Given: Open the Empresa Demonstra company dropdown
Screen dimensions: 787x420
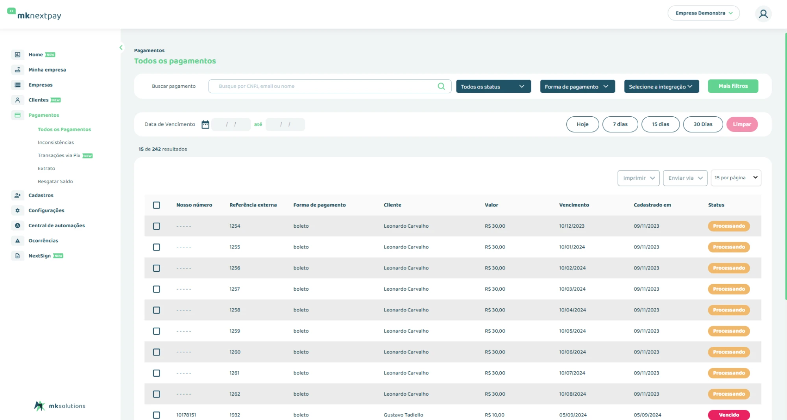Looking at the screenshot, I should pyautogui.click(x=704, y=13).
